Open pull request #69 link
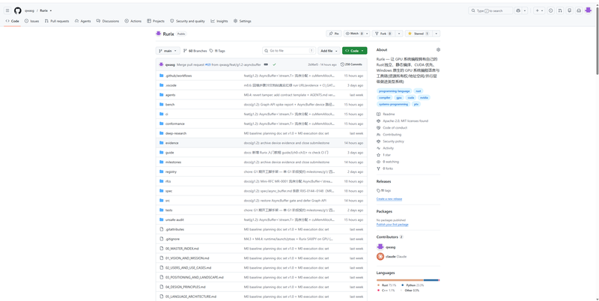This screenshot has height=301, width=599. tap(208, 64)
